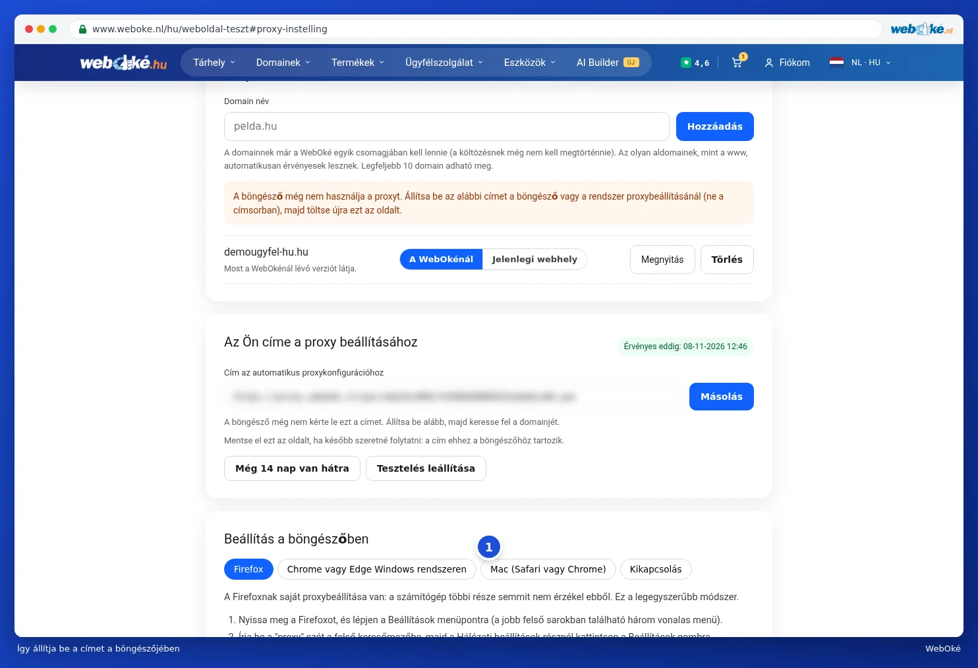
Task: Click the Beállítás a böngészőben heading
Action: coord(297,539)
